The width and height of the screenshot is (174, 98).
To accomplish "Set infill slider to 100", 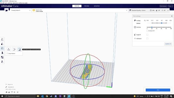I will click(x=171, y=27).
